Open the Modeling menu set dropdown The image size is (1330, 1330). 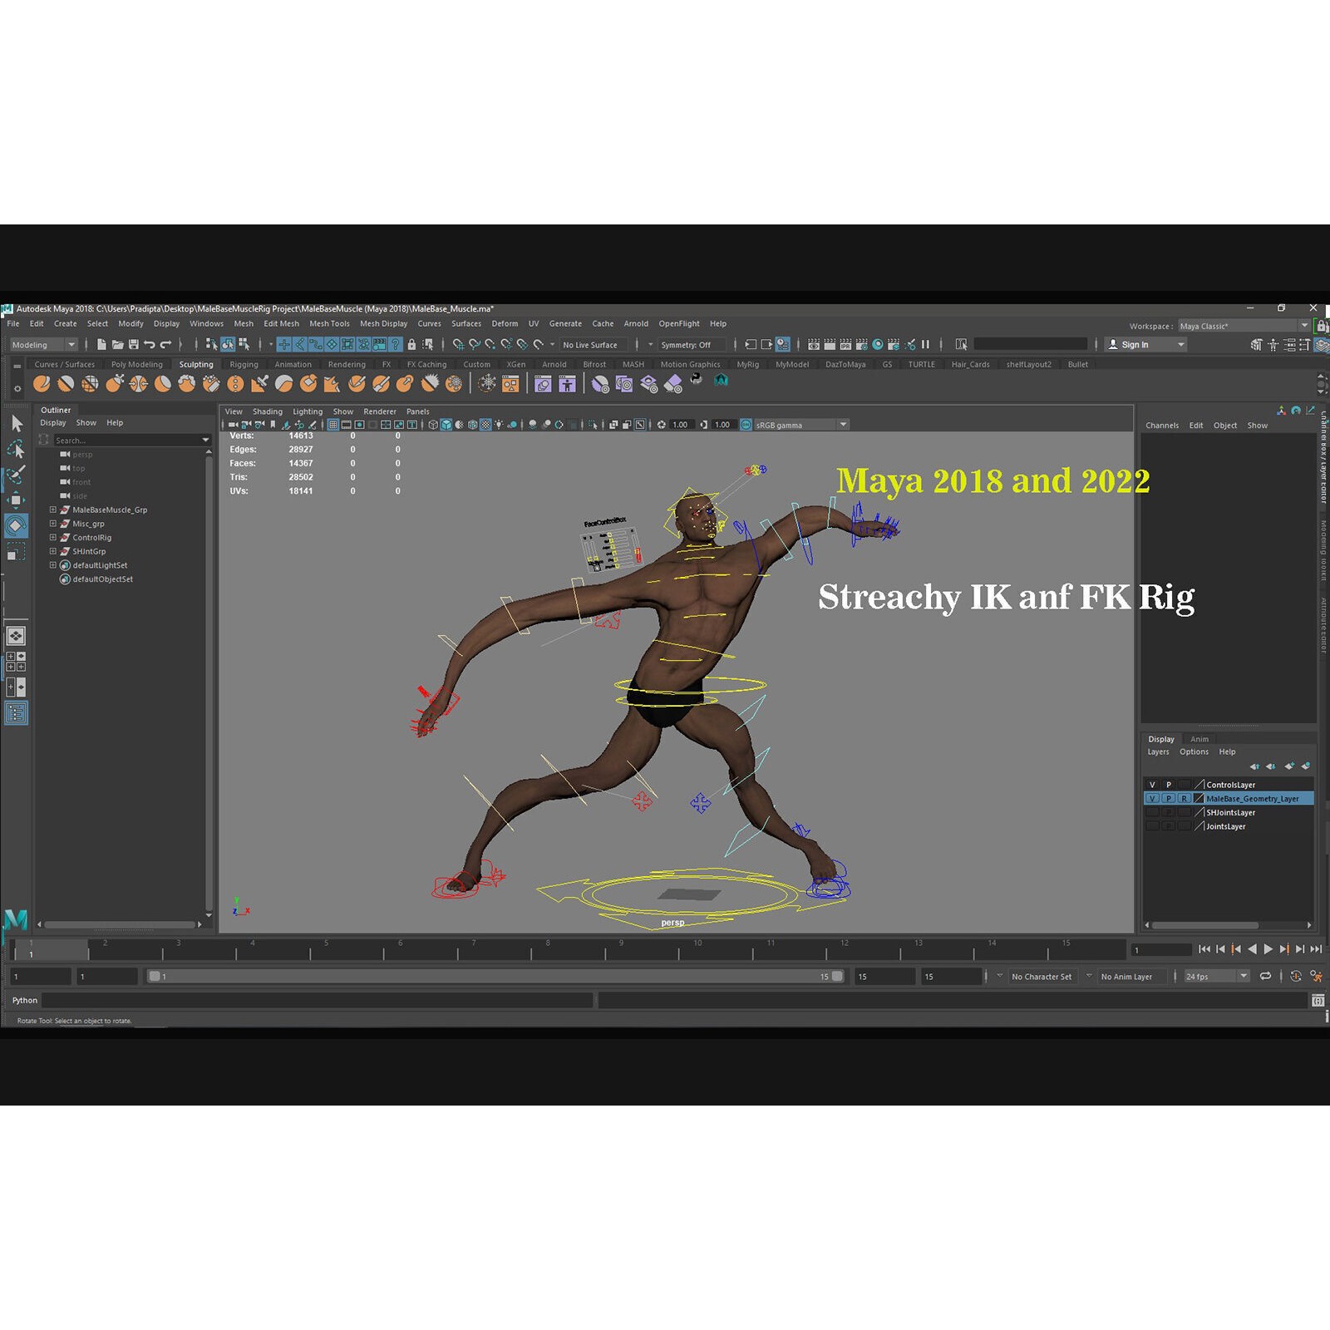[44, 345]
